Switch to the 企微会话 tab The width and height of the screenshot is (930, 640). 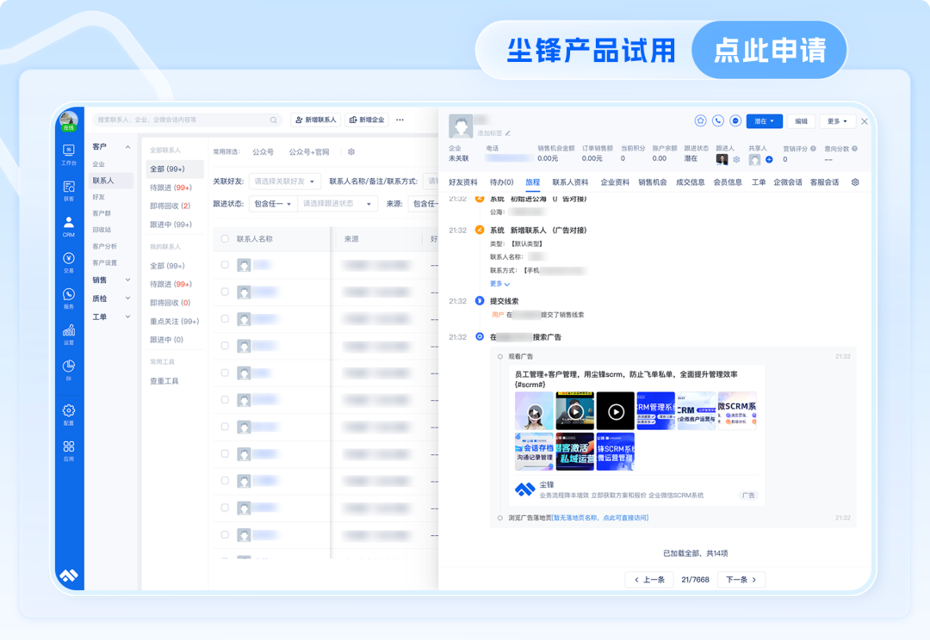(x=788, y=182)
